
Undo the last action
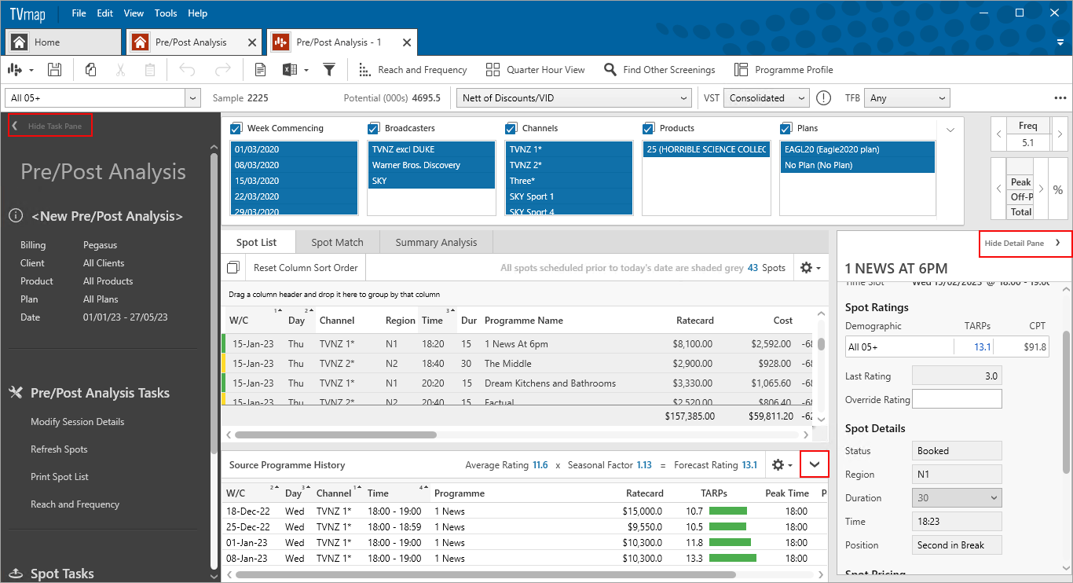pyautogui.click(x=187, y=70)
